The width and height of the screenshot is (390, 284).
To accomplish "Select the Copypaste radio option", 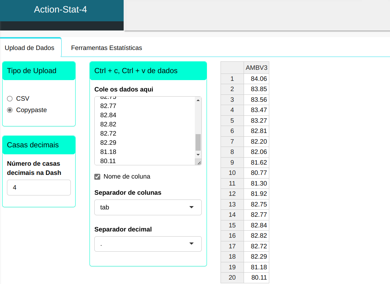I will click(x=10, y=110).
